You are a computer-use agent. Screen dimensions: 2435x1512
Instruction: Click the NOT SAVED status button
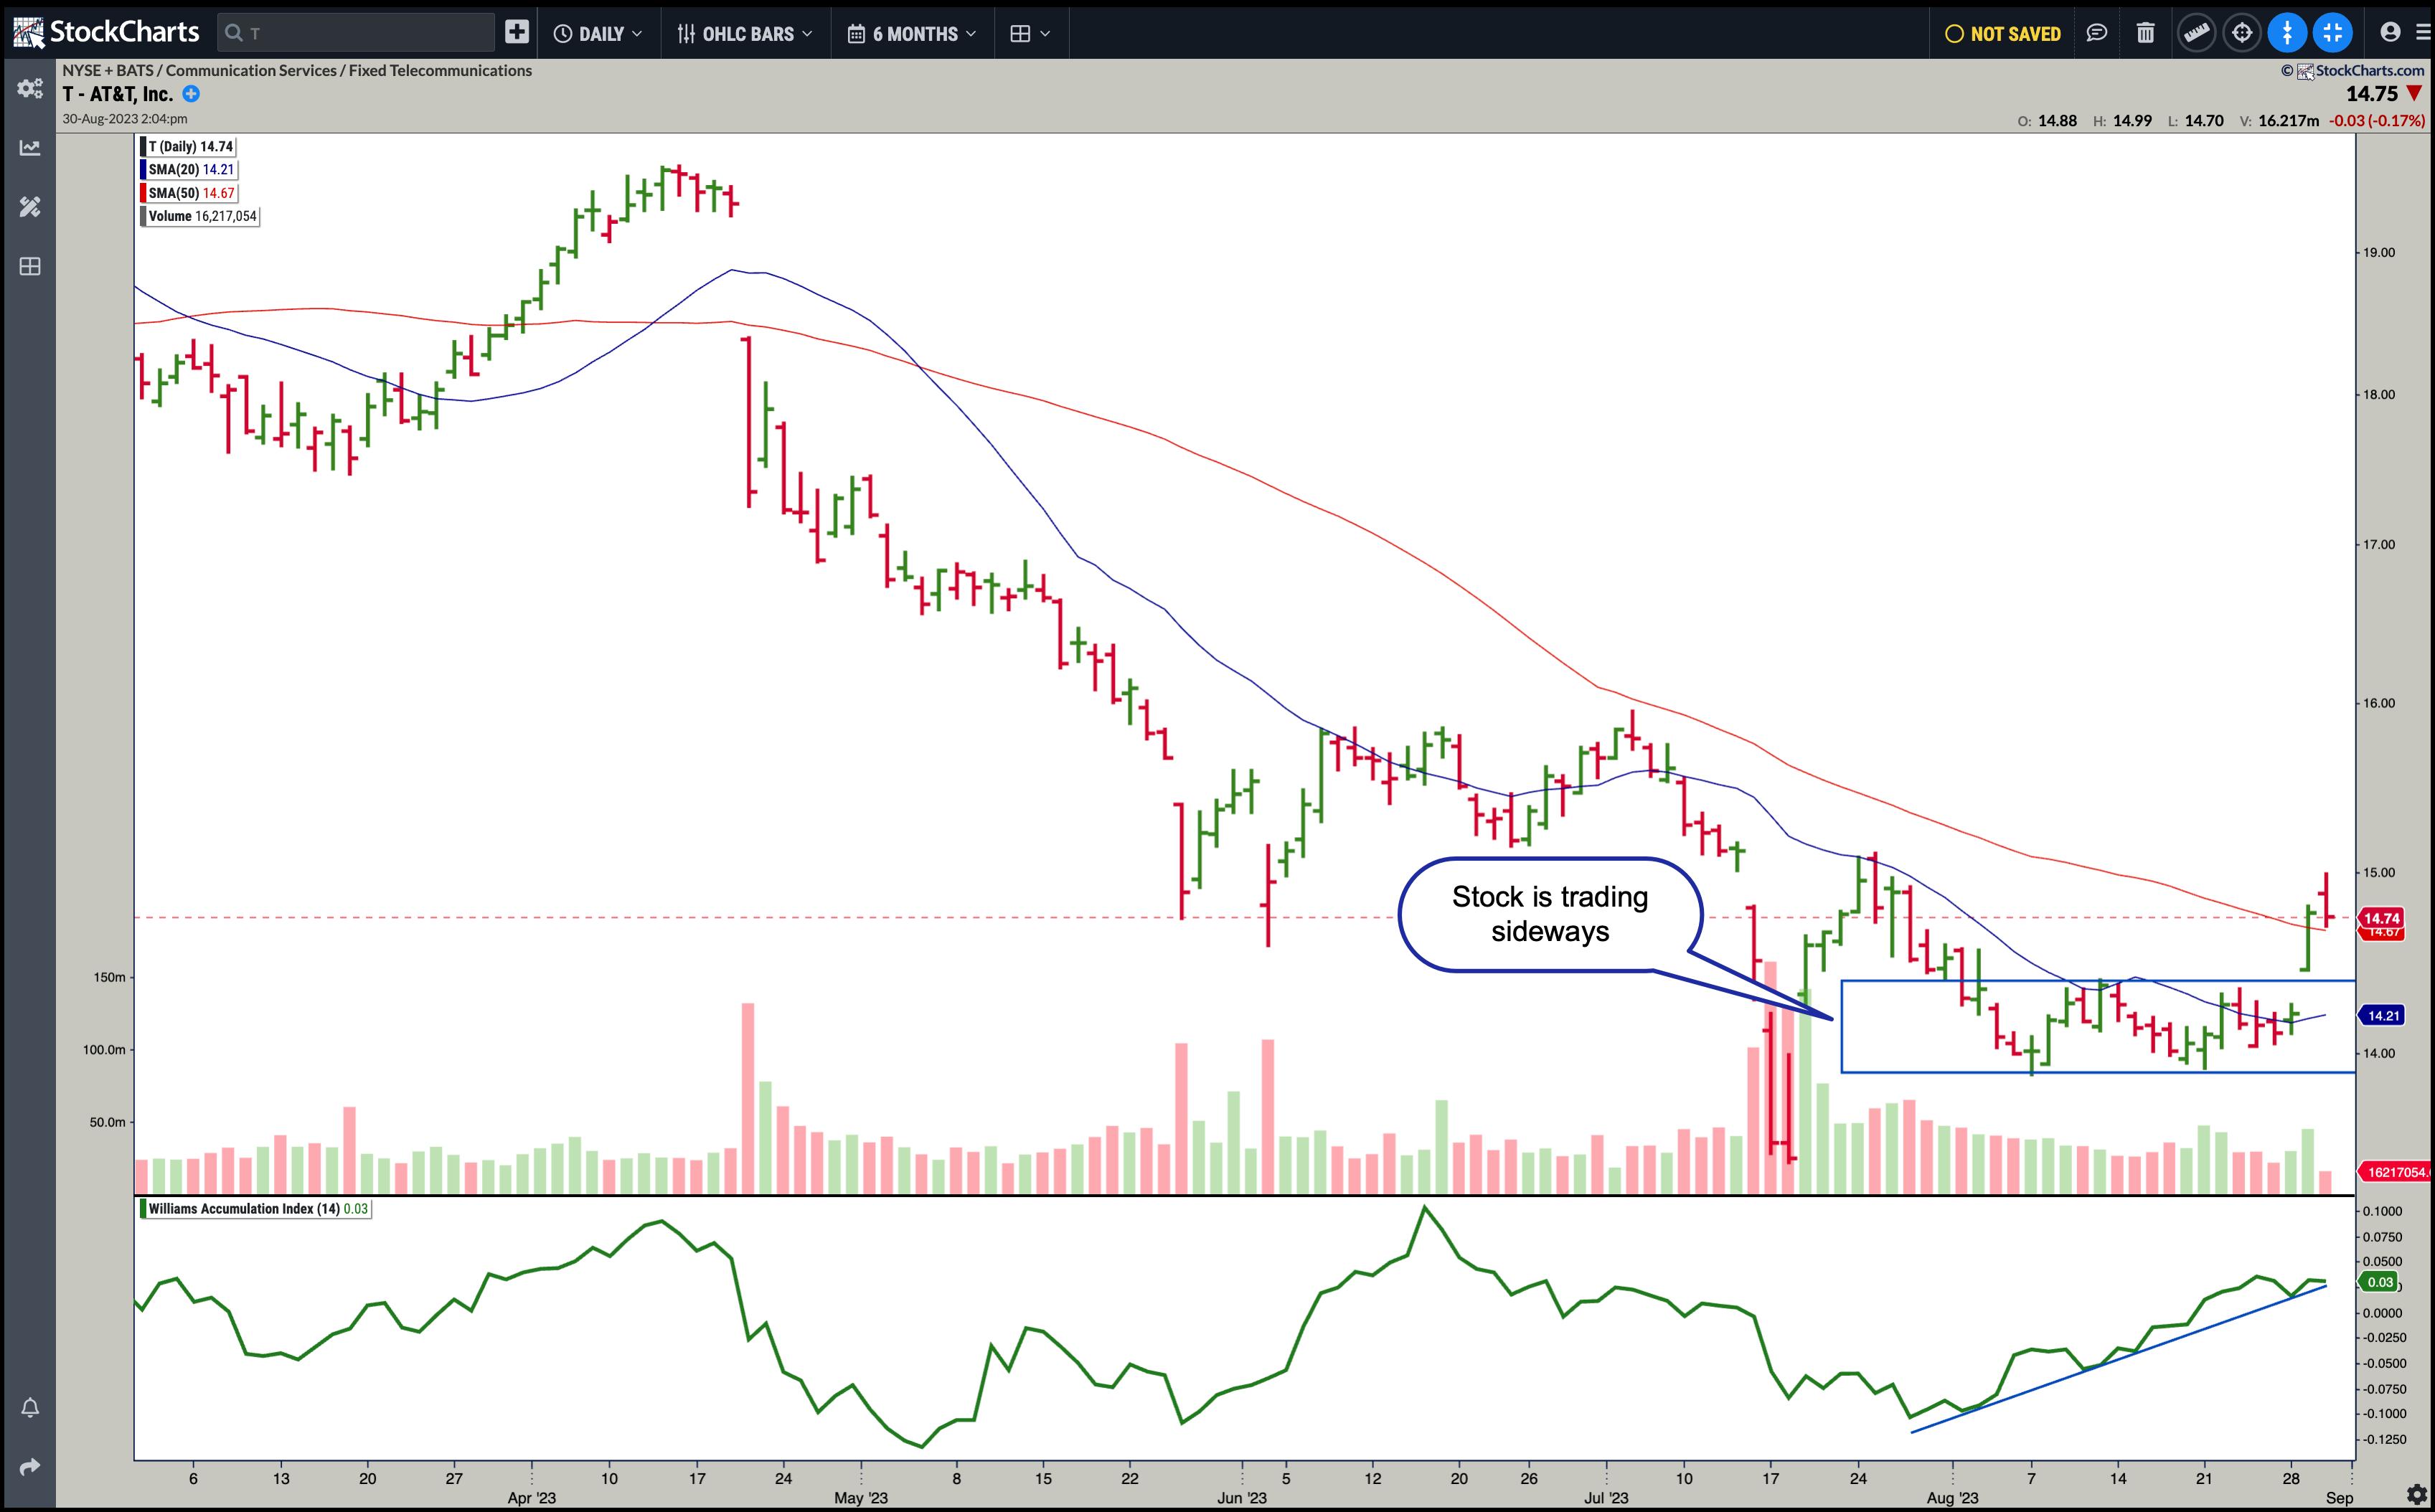[2003, 33]
